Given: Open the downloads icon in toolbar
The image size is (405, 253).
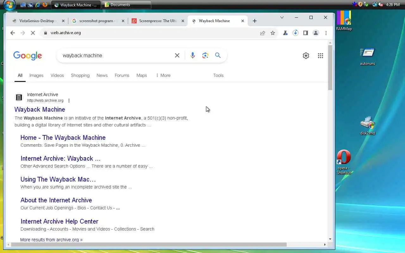Looking at the screenshot, I should tap(295, 33).
